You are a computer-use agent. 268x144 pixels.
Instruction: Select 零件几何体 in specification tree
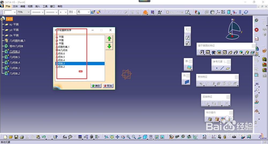[x=16, y=46]
